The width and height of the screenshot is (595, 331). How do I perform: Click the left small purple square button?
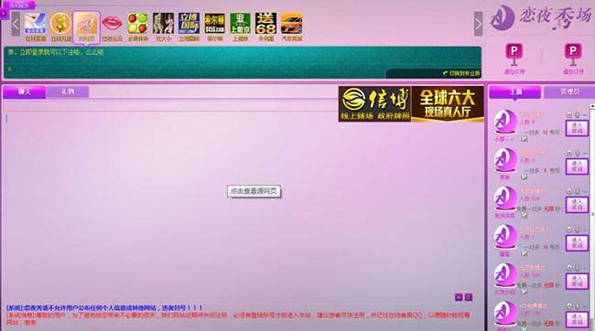point(459,297)
